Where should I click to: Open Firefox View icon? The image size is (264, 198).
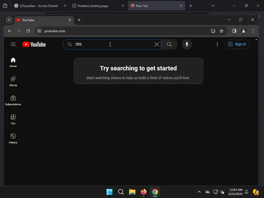[x=5, y=6]
